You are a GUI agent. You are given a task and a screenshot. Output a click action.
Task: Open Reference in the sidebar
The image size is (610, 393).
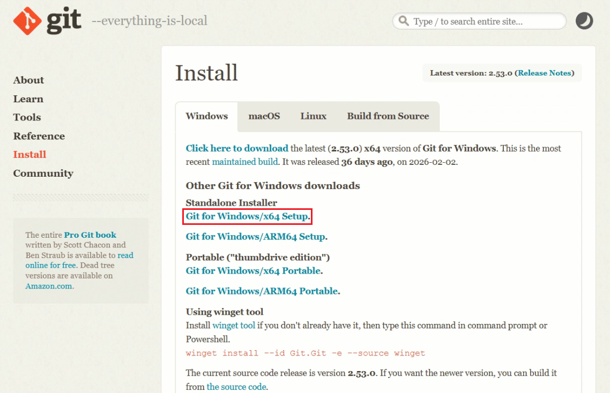tap(39, 136)
